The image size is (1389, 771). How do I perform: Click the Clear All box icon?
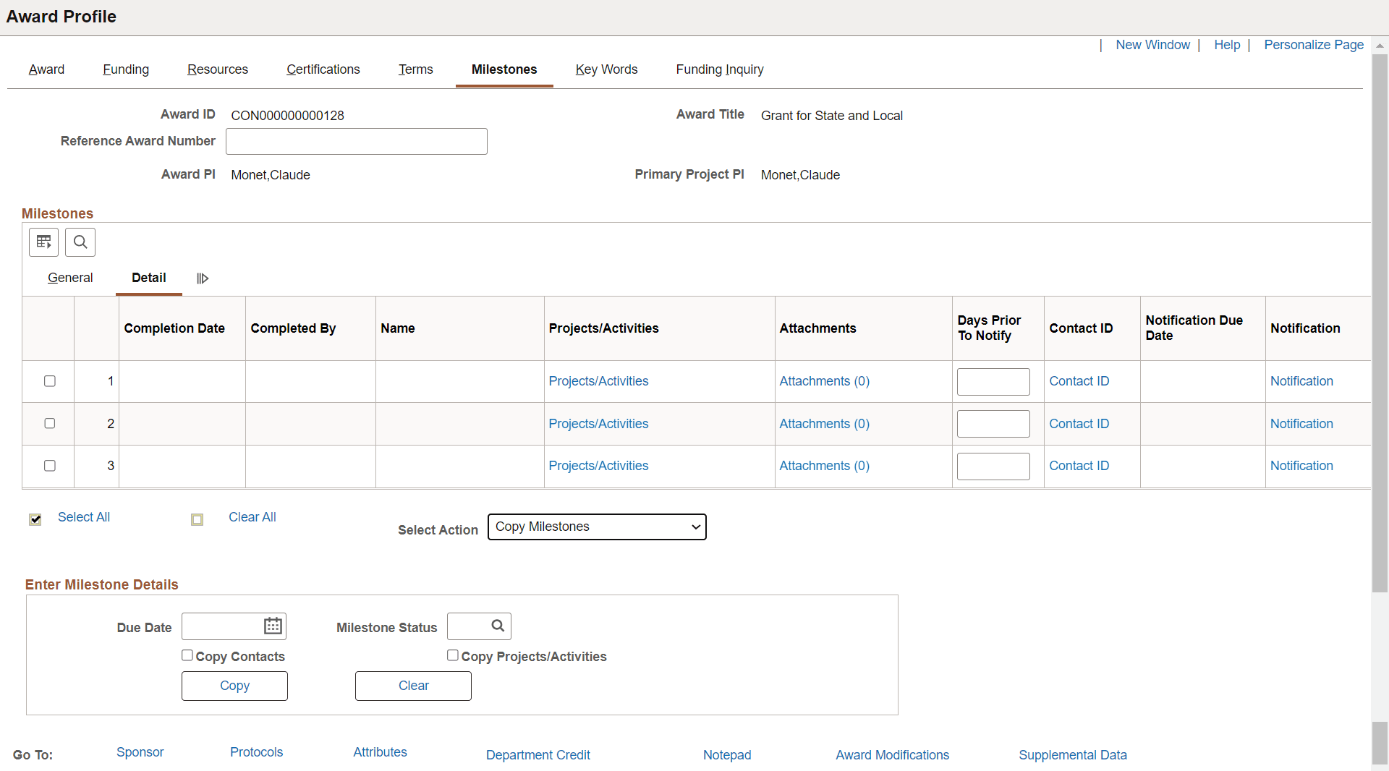(x=197, y=519)
